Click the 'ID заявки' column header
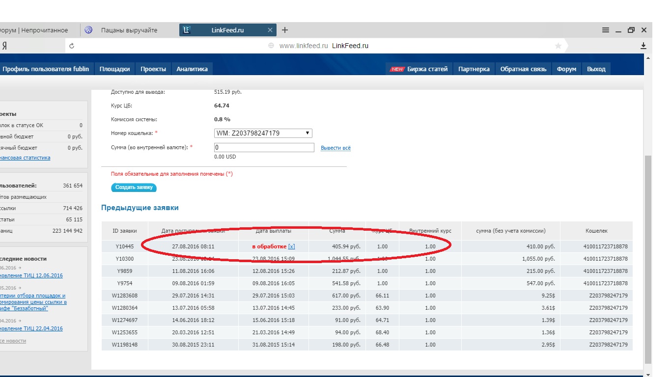The image size is (671, 377). [x=125, y=231]
